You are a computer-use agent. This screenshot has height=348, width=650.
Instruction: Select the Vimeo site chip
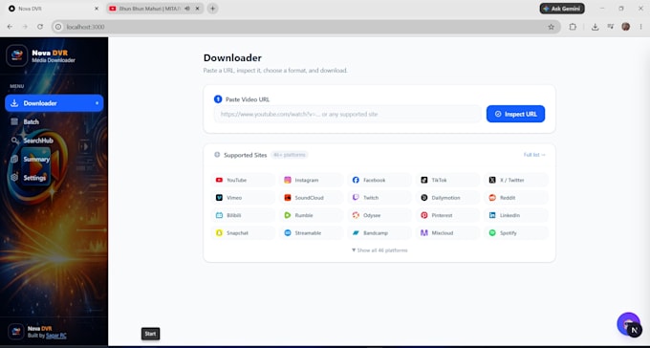click(x=243, y=198)
